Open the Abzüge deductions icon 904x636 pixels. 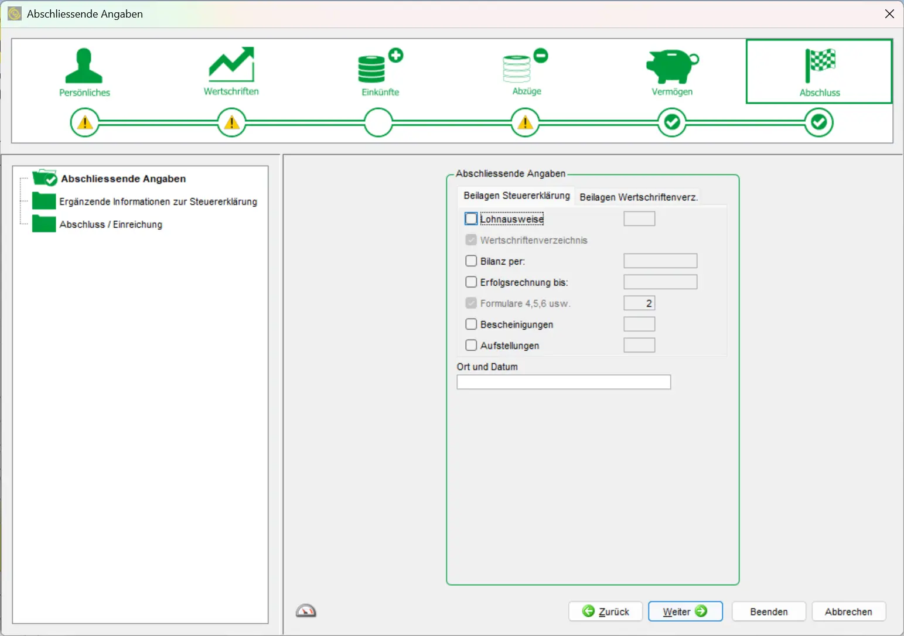click(524, 67)
